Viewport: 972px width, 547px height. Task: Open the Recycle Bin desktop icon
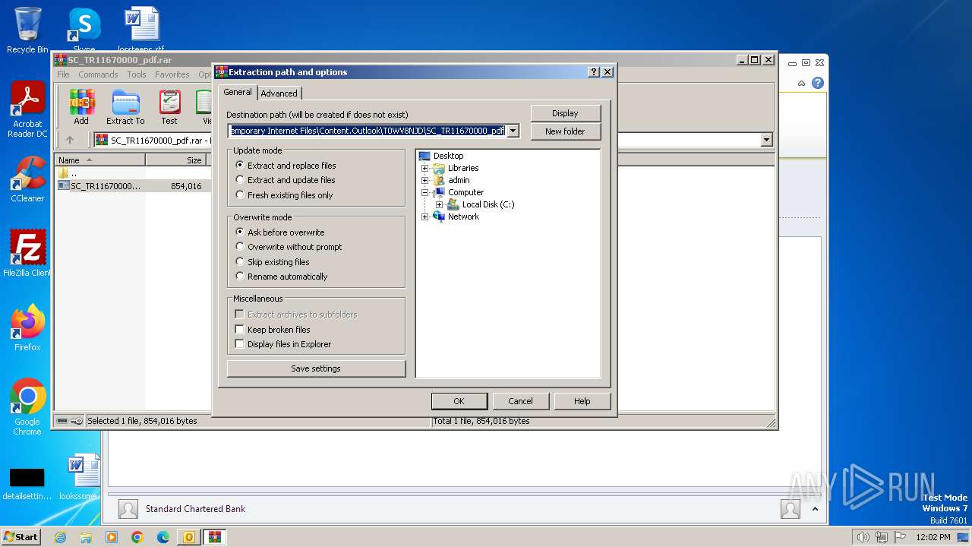[x=27, y=30]
